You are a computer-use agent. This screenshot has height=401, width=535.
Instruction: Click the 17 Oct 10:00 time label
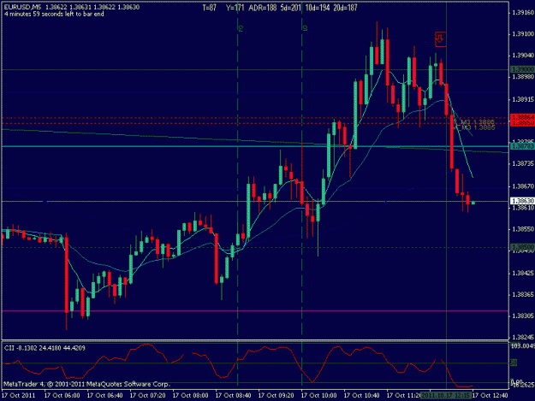click(x=319, y=396)
